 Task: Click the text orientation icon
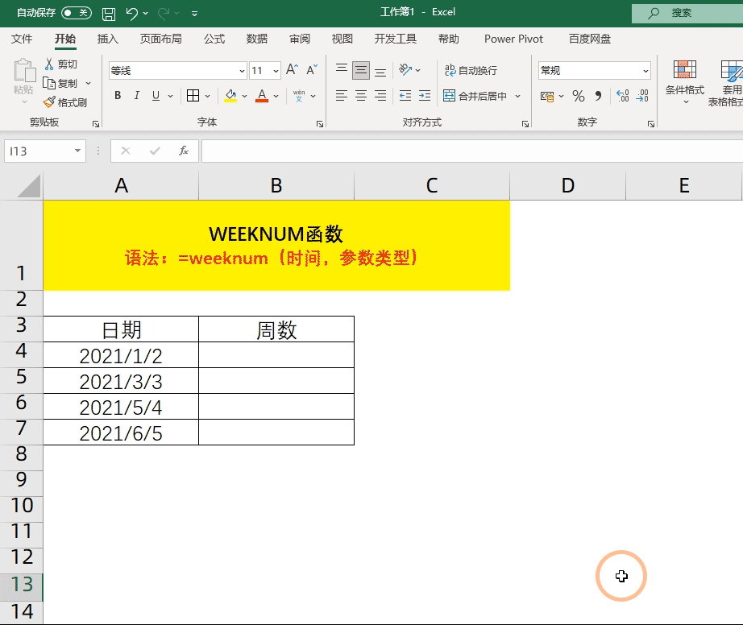405,70
